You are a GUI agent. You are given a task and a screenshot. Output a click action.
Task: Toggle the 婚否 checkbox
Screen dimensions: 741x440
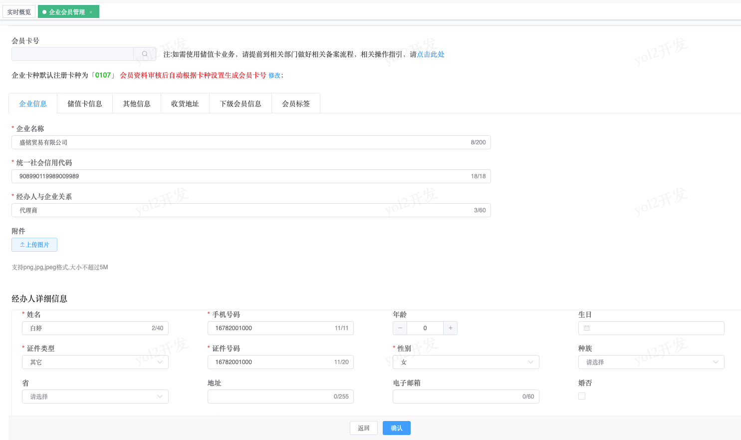click(582, 396)
